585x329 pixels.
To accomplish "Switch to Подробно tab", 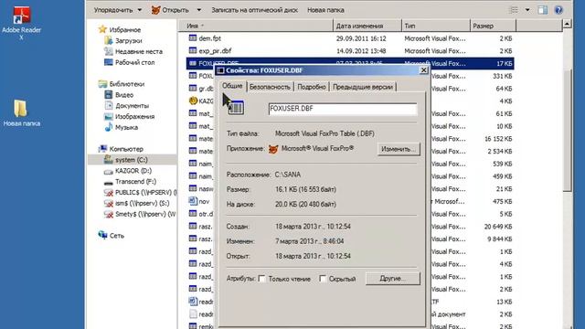I will click(312, 87).
